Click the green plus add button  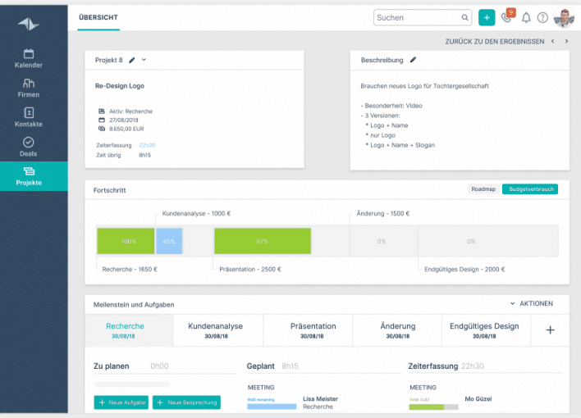pyautogui.click(x=487, y=17)
